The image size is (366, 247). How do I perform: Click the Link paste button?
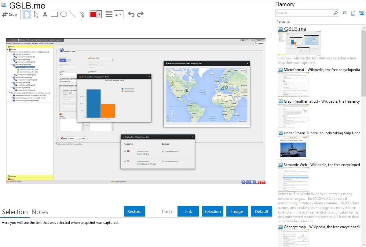[188, 211]
